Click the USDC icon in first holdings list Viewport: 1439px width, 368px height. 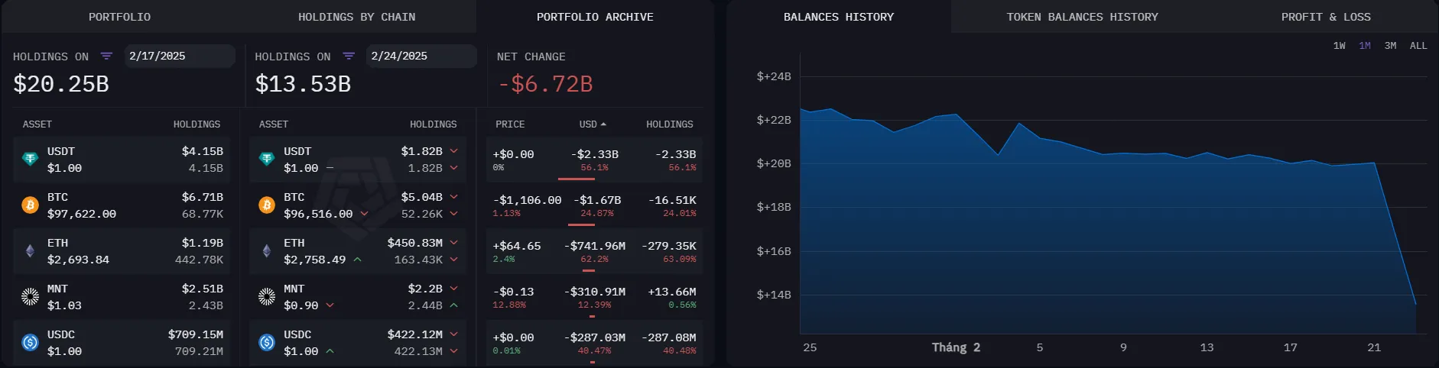pyautogui.click(x=31, y=343)
